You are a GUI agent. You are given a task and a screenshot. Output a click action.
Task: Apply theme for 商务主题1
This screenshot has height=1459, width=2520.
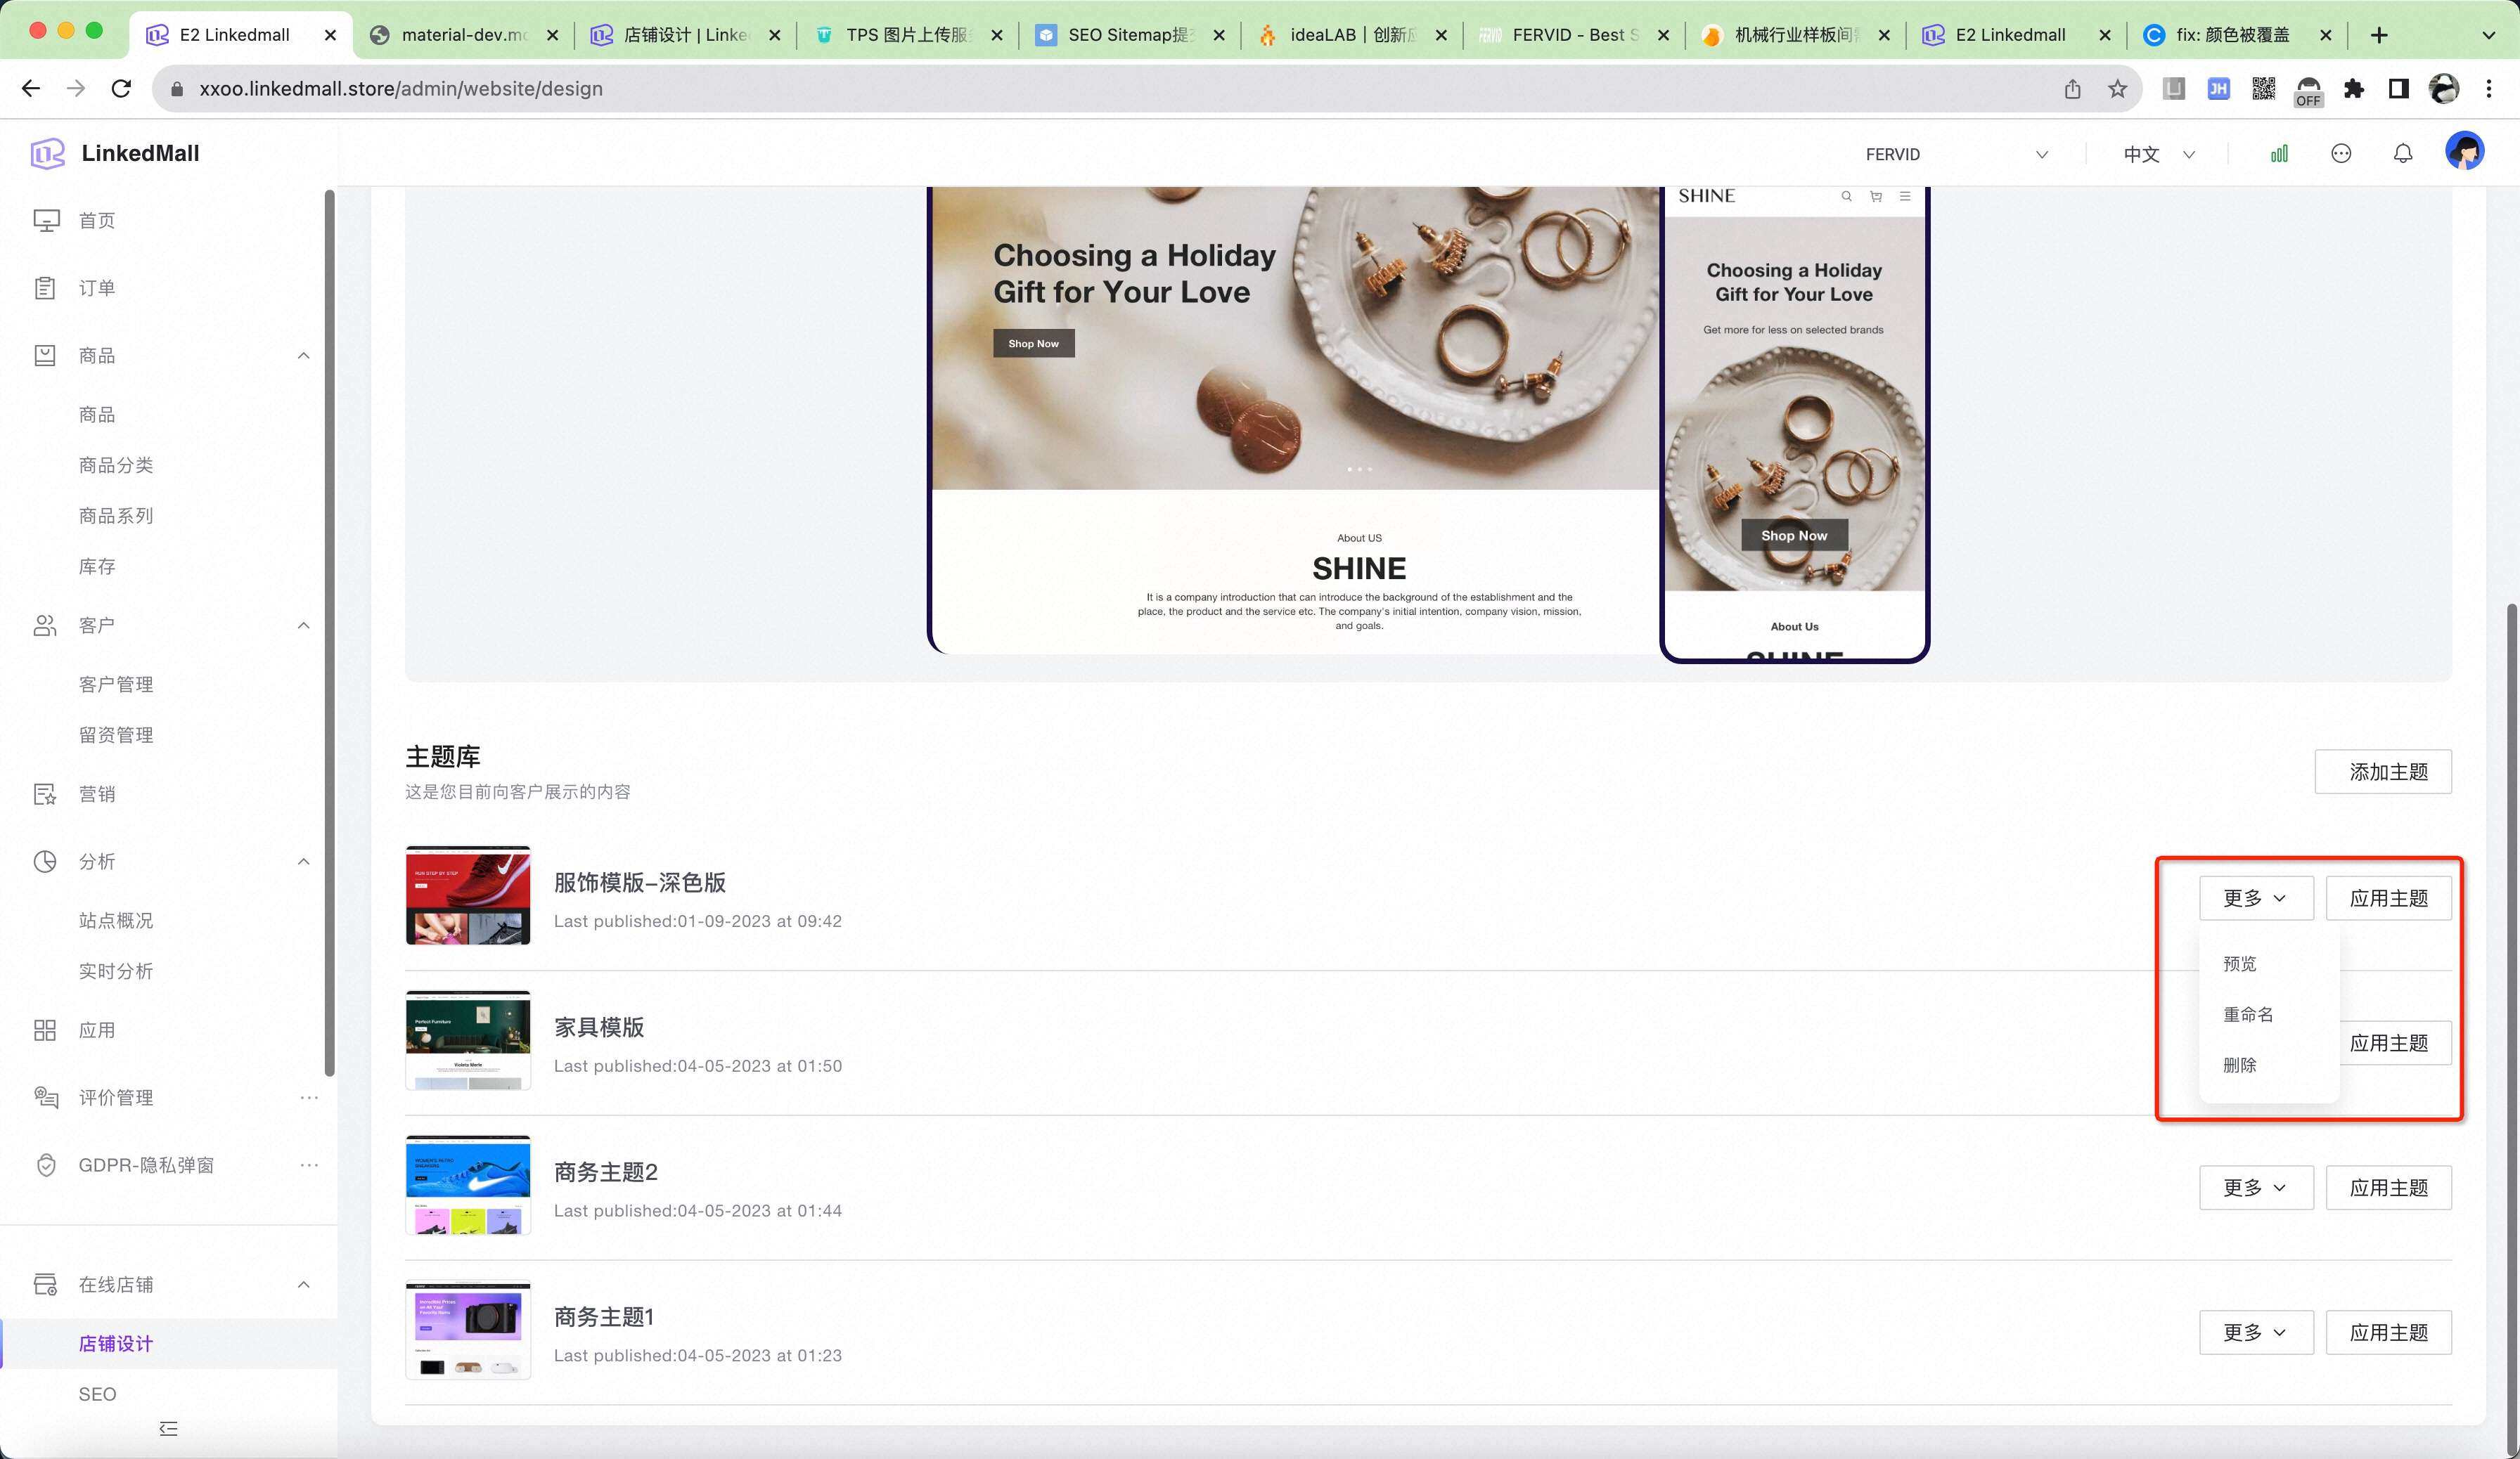(x=2387, y=1332)
